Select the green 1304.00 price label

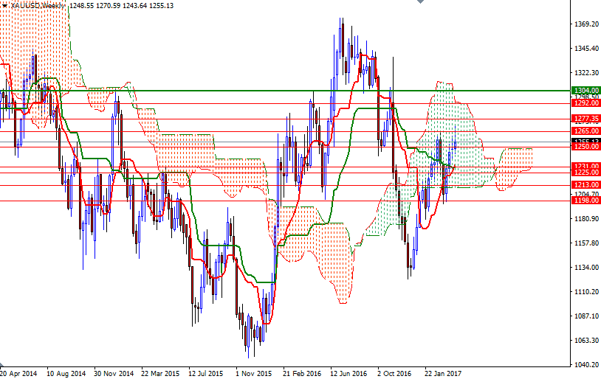pos(585,90)
